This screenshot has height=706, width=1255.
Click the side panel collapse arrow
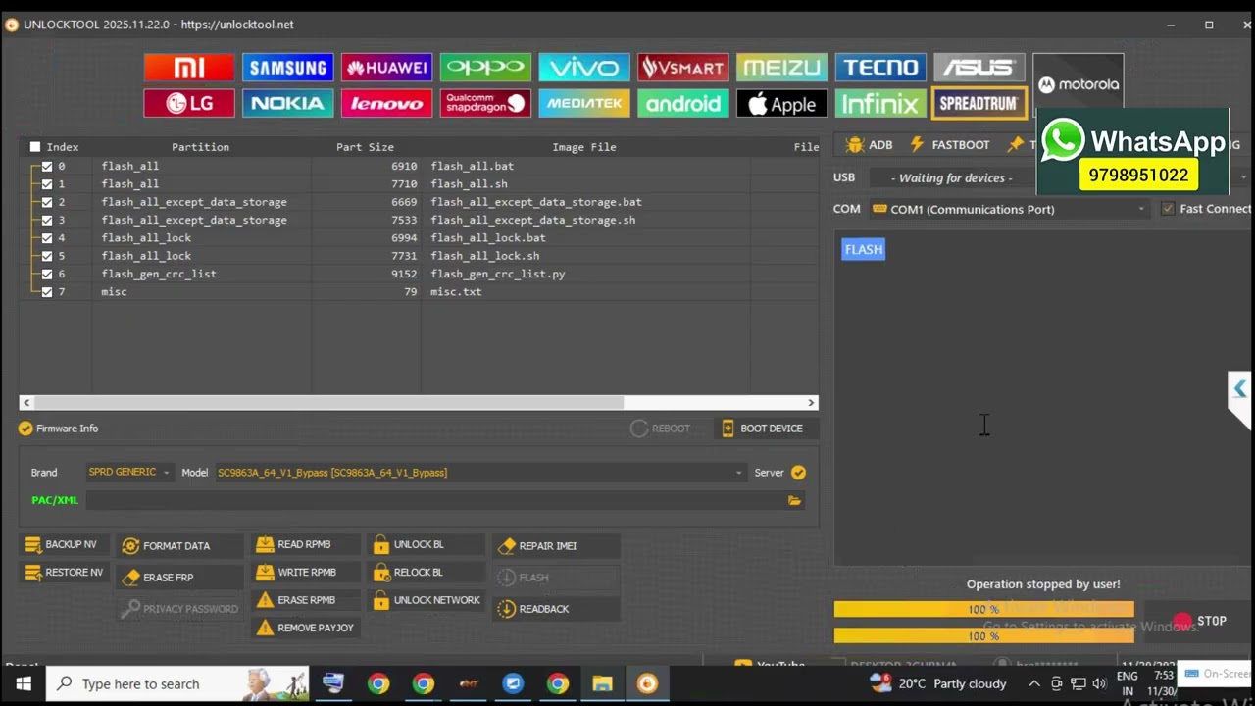[x=1240, y=389]
